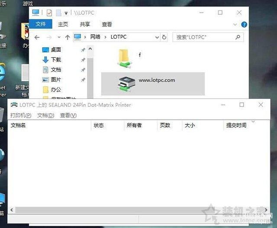Select the www.lotpc.com shared printer

pos(153,84)
